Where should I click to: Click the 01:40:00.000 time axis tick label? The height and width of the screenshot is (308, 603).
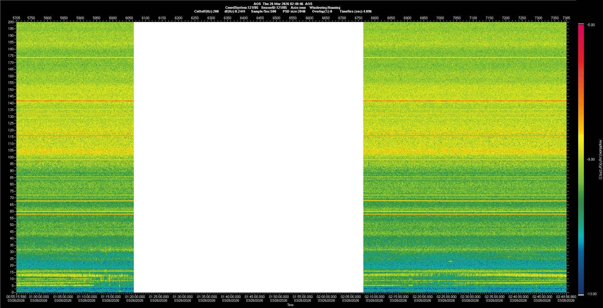[x=231, y=296]
